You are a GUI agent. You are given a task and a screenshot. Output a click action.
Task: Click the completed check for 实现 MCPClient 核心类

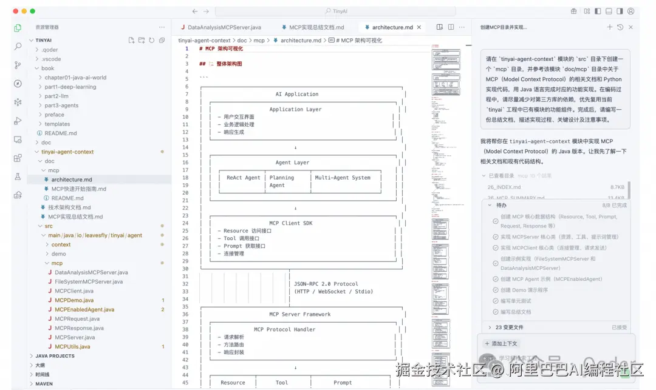496,247
